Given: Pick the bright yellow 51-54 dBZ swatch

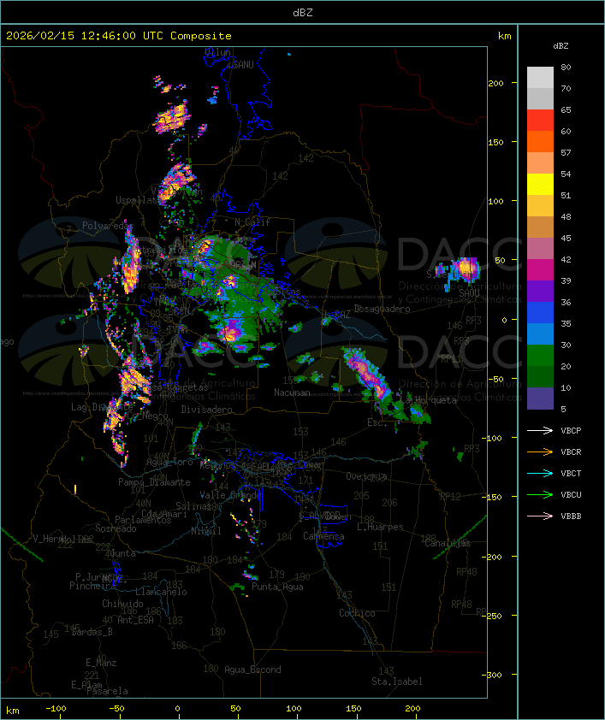Looking at the screenshot, I should (540, 184).
